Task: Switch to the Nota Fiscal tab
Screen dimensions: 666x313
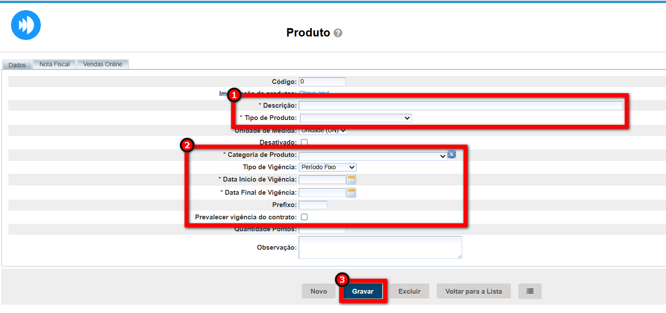Action: click(x=54, y=64)
